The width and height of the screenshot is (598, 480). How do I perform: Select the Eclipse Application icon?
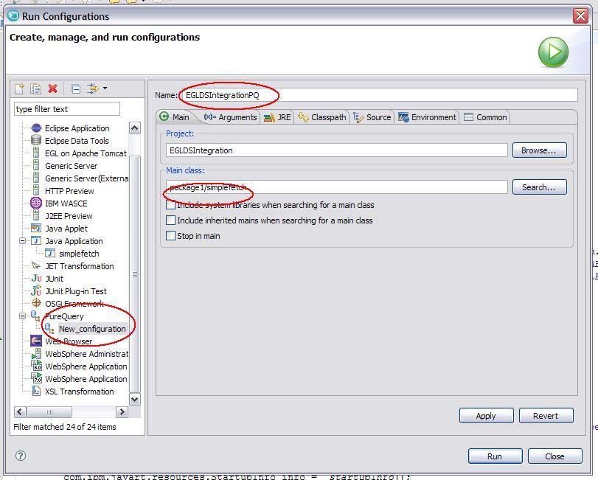[36, 128]
